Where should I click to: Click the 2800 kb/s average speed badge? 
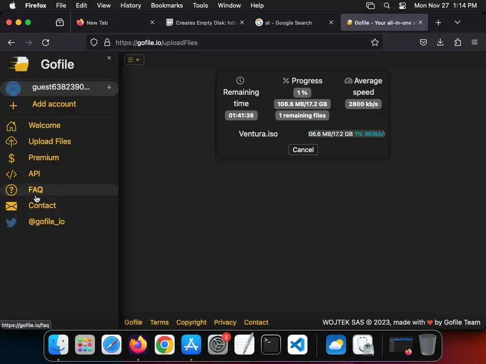point(363,104)
